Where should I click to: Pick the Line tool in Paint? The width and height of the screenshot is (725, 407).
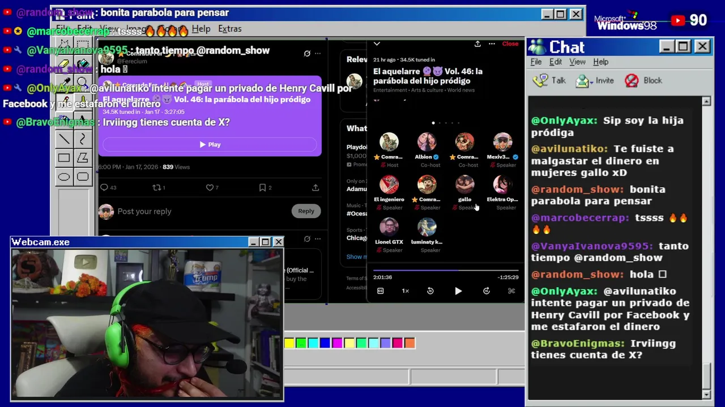coord(64,139)
